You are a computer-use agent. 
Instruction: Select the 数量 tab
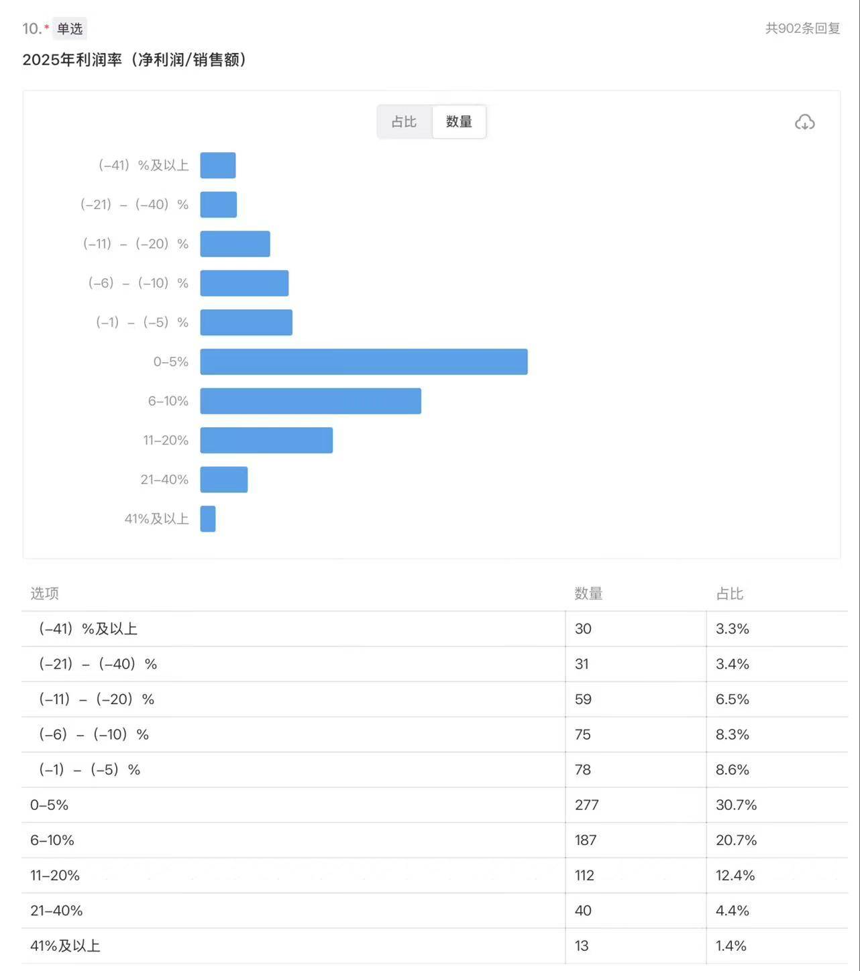click(x=459, y=121)
